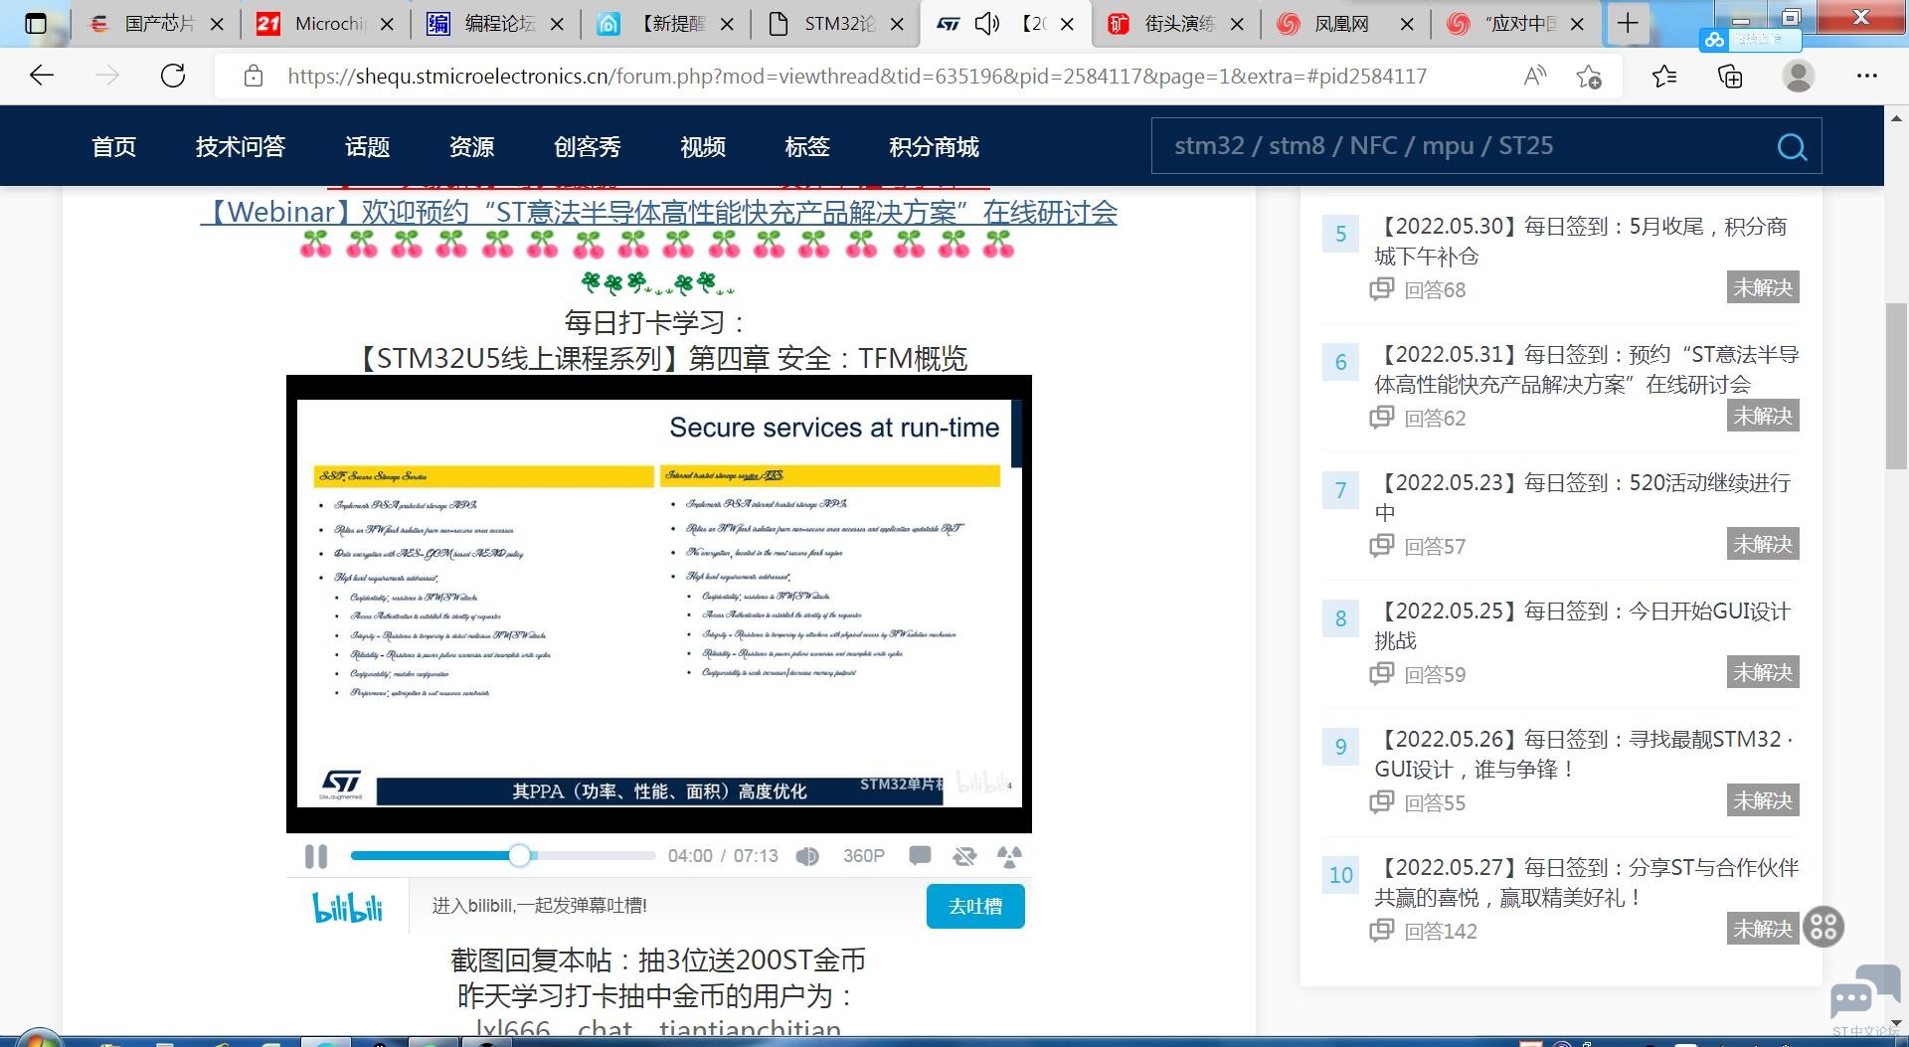1909x1047 pixels.
Task: Open the 积分商城 menu item
Action: (x=934, y=147)
